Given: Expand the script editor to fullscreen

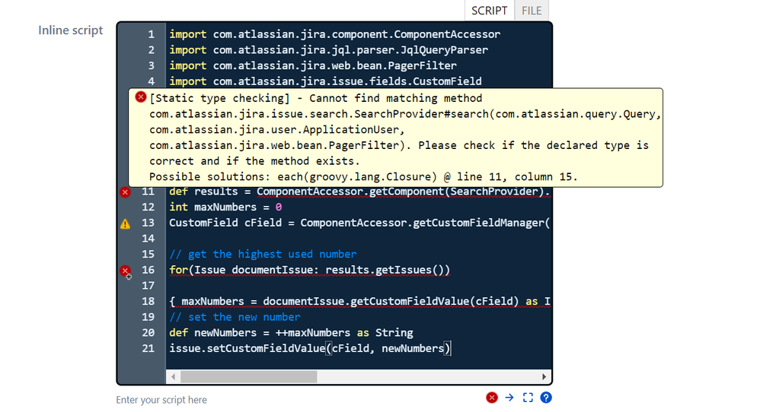Looking at the screenshot, I should pyautogui.click(x=528, y=398).
